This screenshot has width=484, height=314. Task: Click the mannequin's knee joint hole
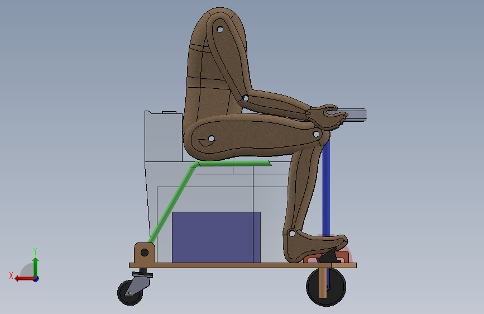(x=316, y=134)
